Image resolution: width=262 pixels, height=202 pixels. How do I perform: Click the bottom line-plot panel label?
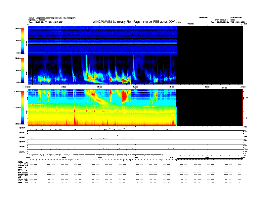(x=22, y=152)
